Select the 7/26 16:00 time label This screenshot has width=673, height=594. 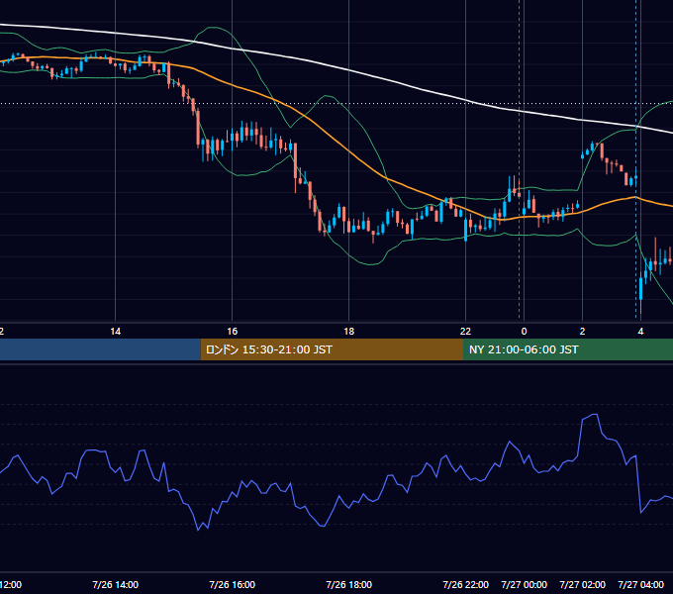(x=233, y=584)
